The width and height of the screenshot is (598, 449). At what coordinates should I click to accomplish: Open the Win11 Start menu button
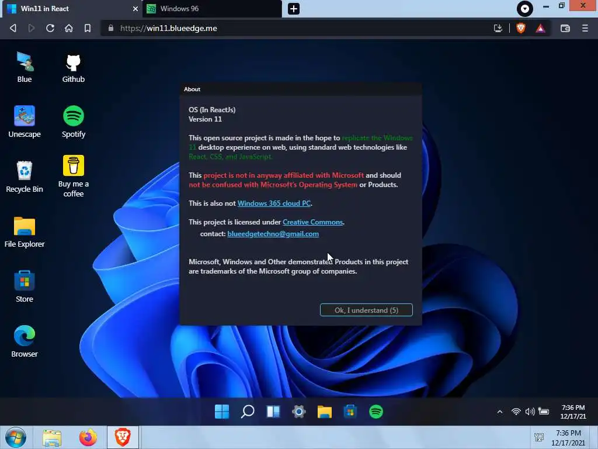coord(221,412)
